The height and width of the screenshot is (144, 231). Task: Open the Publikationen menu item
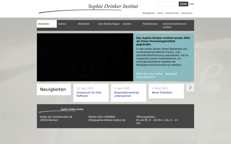(x=150, y=24)
